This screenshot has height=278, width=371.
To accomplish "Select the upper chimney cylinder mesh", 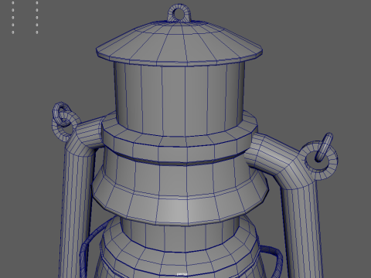I will point(179,98).
